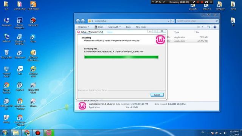The width and height of the screenshot is (242, 136).
Task: Cancel the Wampserver64 installation
Action: coord(157,95)
